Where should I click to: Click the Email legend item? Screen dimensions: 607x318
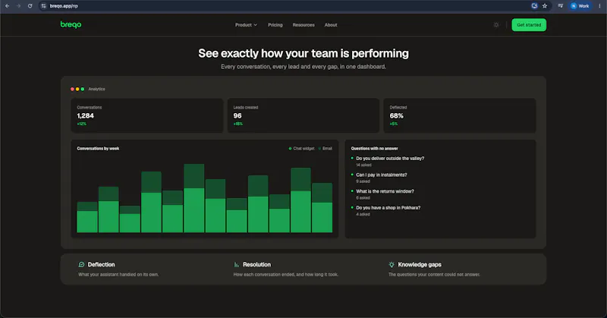pos(326,148)
